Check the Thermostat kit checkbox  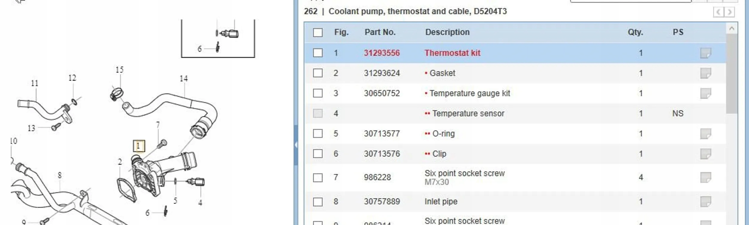coord(318,53)
